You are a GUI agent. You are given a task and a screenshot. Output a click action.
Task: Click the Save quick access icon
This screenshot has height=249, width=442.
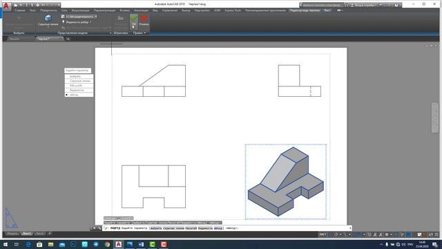pyautogui.click(x=26, y=5)
